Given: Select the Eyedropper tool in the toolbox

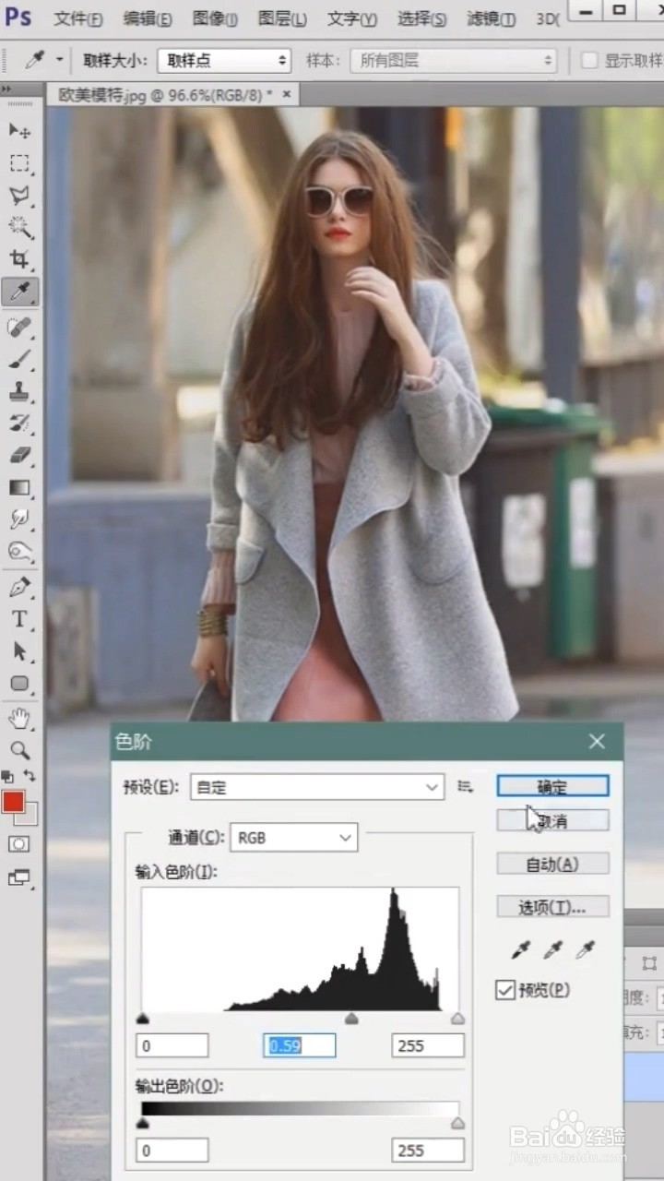Looking at the screenshot, I should (x=19, y=292).
